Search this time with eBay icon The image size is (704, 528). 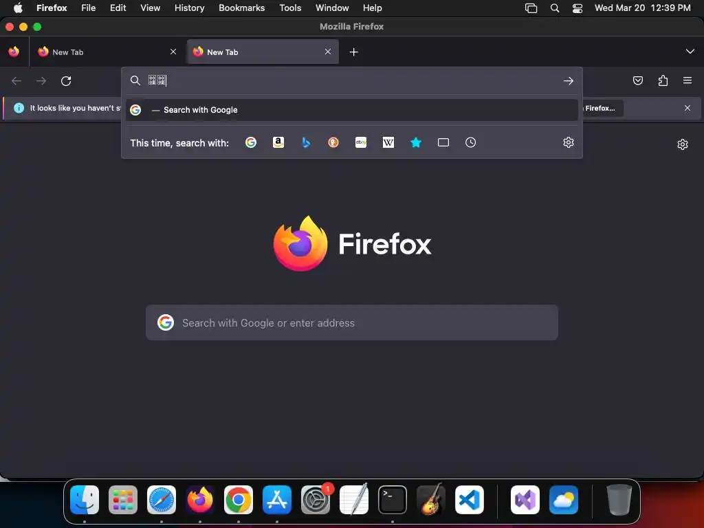click(361, 142)
